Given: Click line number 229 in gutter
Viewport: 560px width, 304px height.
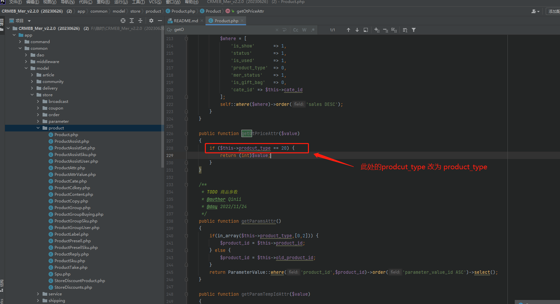Looking at the screenshot, I should pos(170,156).
